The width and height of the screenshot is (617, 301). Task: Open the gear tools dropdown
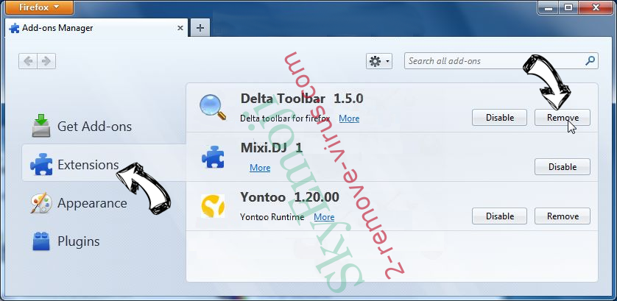(379, 61)
